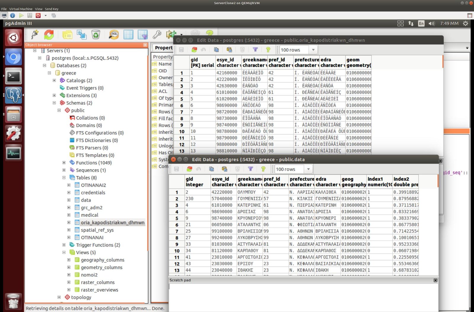474x312 pixels.
Task: Click the paste icon in the public.data toolbar
Action: [225, 169]
